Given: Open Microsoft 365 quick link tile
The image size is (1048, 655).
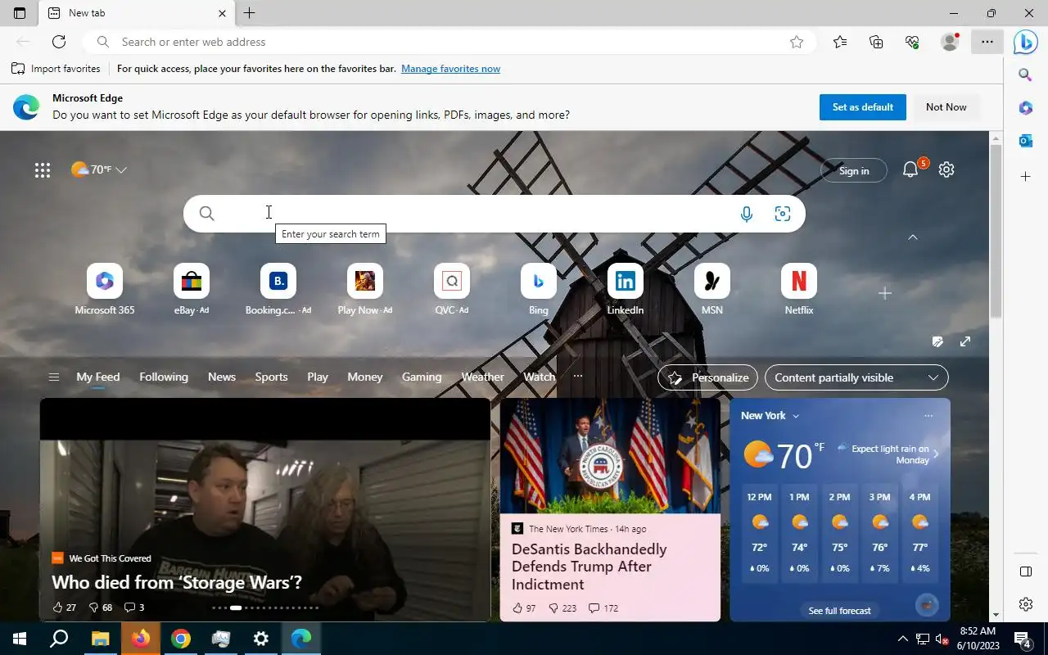Looking at the screenshot, I should point(105,289).
